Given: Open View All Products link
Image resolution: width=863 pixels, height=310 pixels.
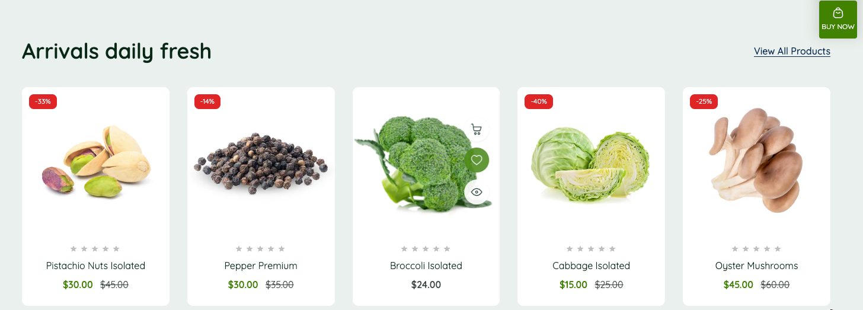Looking at the screenshot, I should [x=792, y=51].
